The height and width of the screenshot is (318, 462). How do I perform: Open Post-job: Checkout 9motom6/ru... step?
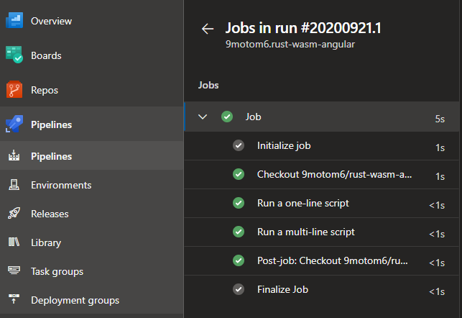click(321, 260)
